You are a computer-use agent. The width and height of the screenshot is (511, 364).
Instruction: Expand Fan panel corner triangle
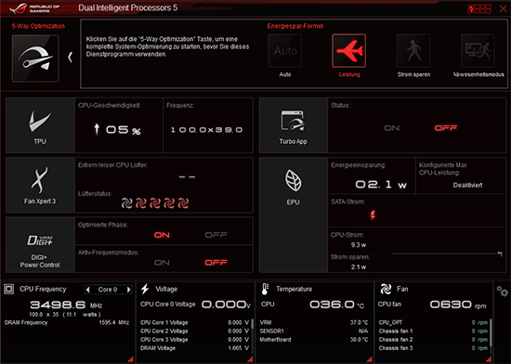pyautogui.click(x=489, y=359)
